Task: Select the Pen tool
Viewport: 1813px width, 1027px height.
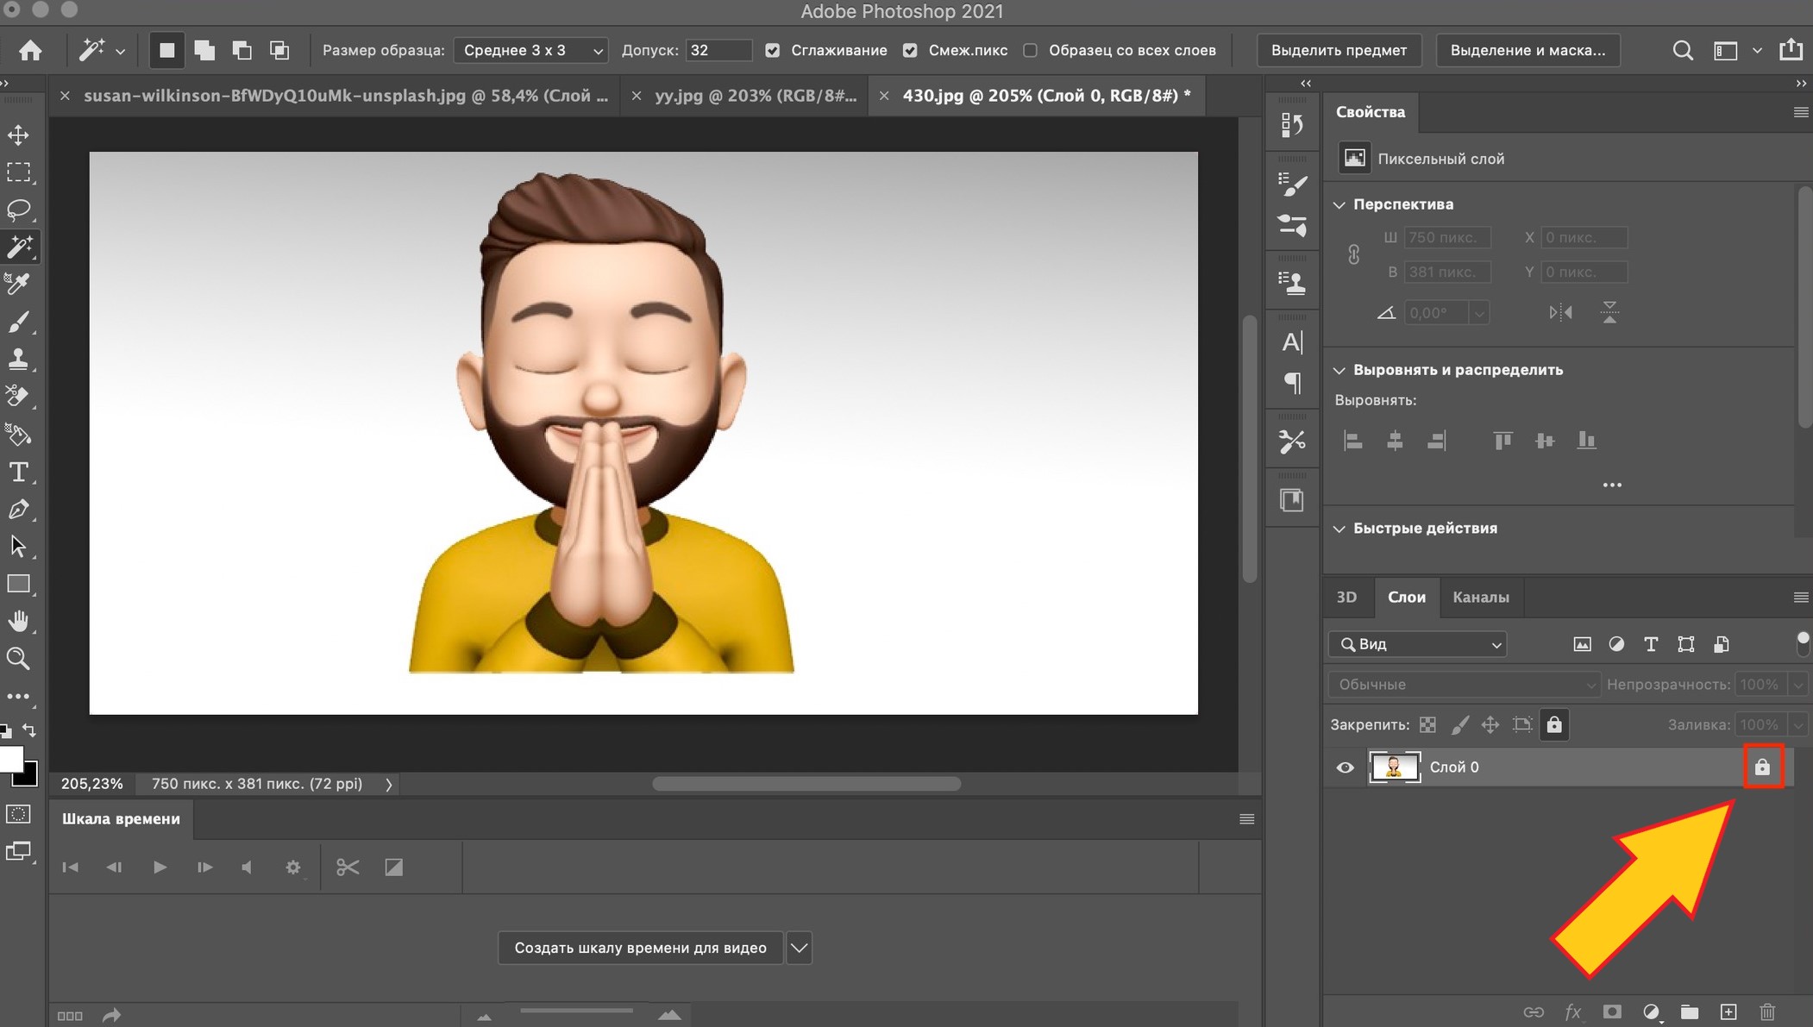Action: click(x=17, y=508)
